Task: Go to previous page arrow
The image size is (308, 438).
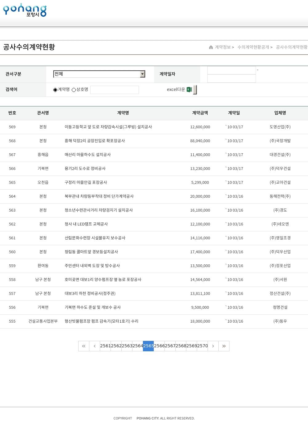Action: coord(95,346)
